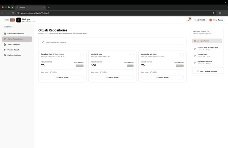Click the risk rating badge on Service-Hub-A-Home card
Image resolution: width=228 pixels, height=148 pixels.
coord(80,66)
